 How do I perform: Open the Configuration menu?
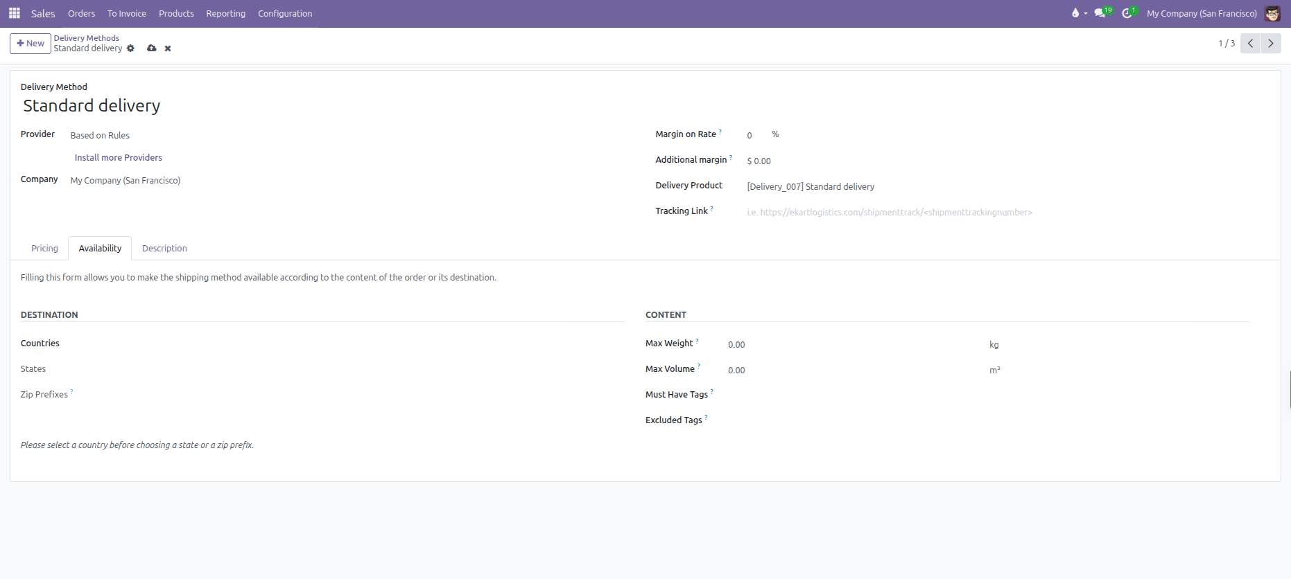(285, 13)
